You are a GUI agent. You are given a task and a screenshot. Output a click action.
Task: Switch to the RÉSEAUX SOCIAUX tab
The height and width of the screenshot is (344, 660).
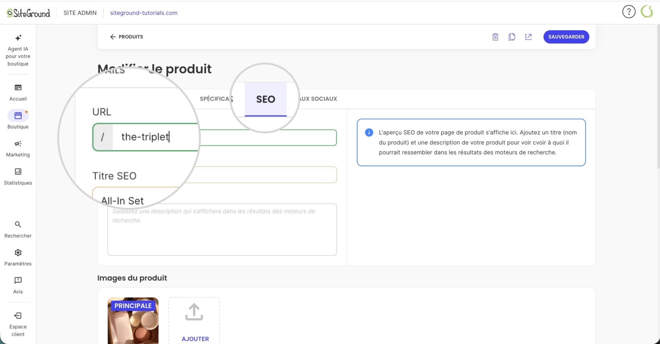[x=318, y=99]
